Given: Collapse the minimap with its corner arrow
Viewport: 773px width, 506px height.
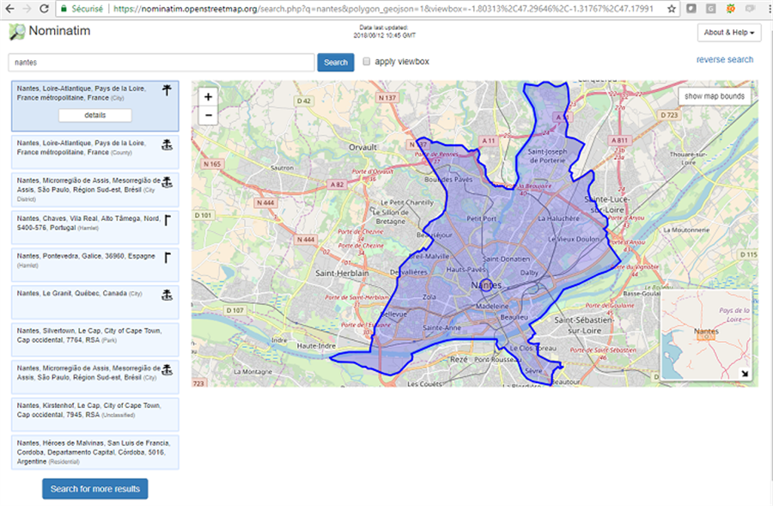Looking at the screenshot, I should pyautogui.click(x=745, y=374).
